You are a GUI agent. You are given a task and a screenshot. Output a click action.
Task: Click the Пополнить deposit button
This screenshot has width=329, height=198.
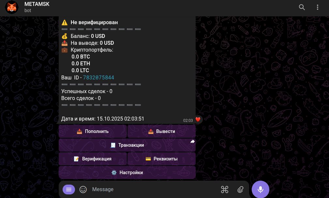pyautogui.click(x=93, y=131)
